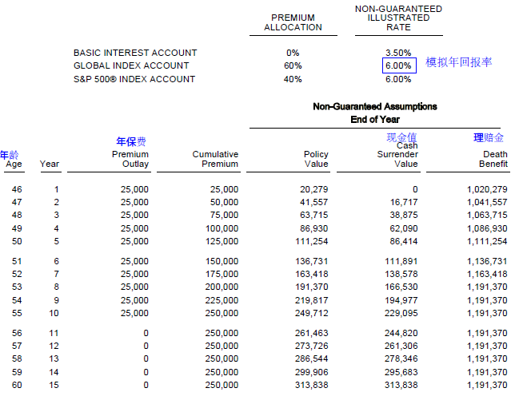Viewport: 515px width, 396px height.
Task: Click the 60% premium allocation value
Action: [293, 65]
